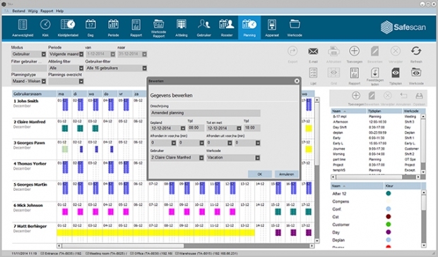
Task: Click the Annuleren button in dialog
Action: (x=286, y=174)
